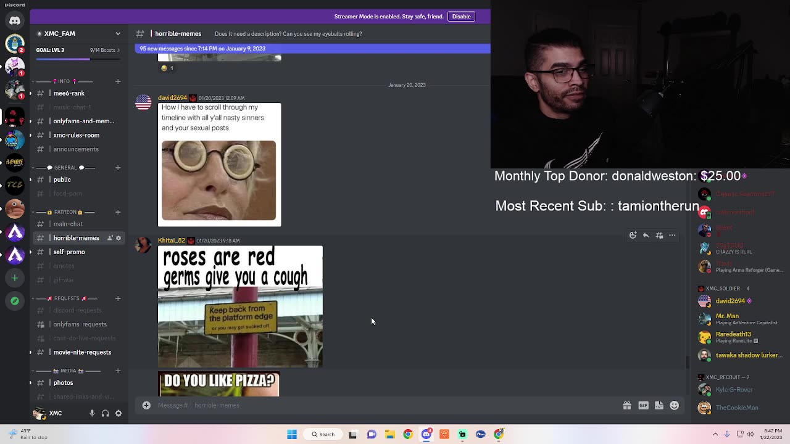Select Mr. Man in the member list
Viewport: 790px width, 444px height.
pos(738,319)
